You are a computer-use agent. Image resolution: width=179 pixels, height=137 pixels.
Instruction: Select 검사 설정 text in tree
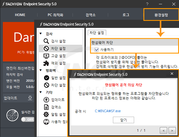tap(58, 41)
